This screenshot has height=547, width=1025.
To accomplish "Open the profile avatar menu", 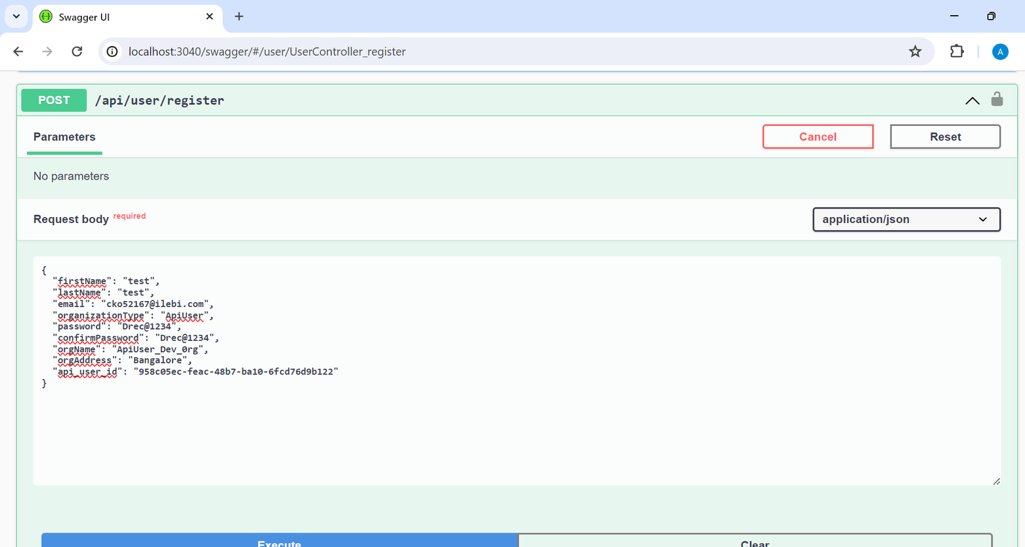I will coord(1000,52).
